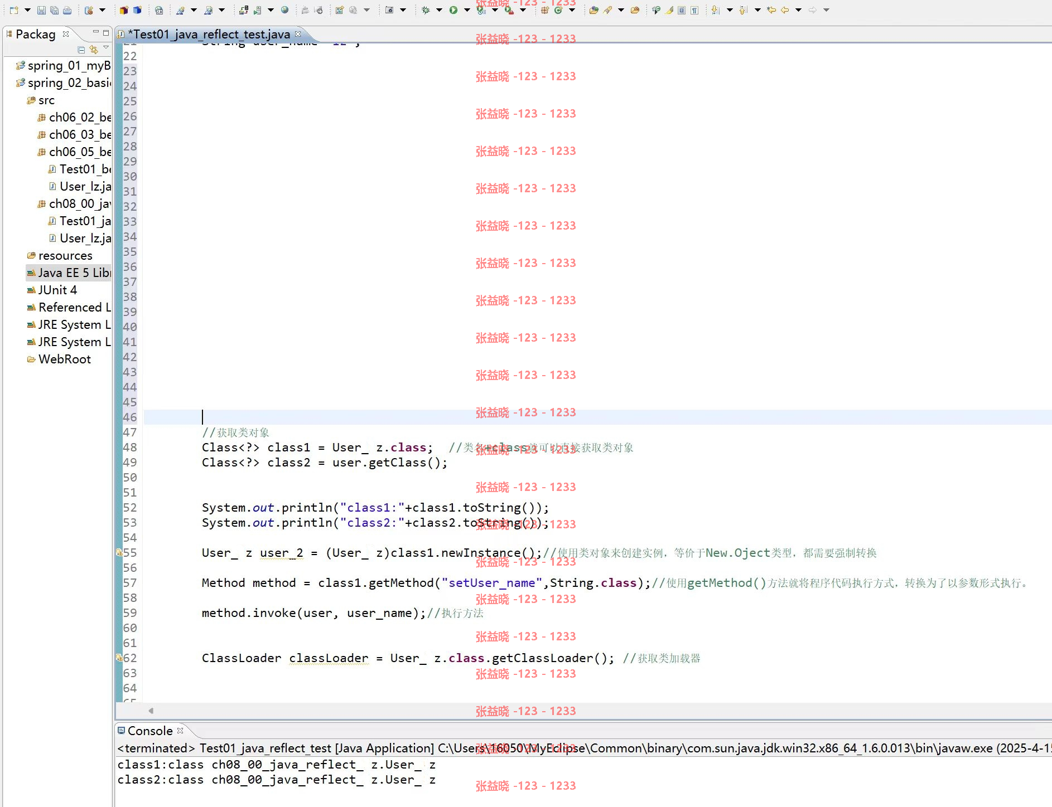
Task: Select the ch06_03 package
Action: click(x=74, y=135)
